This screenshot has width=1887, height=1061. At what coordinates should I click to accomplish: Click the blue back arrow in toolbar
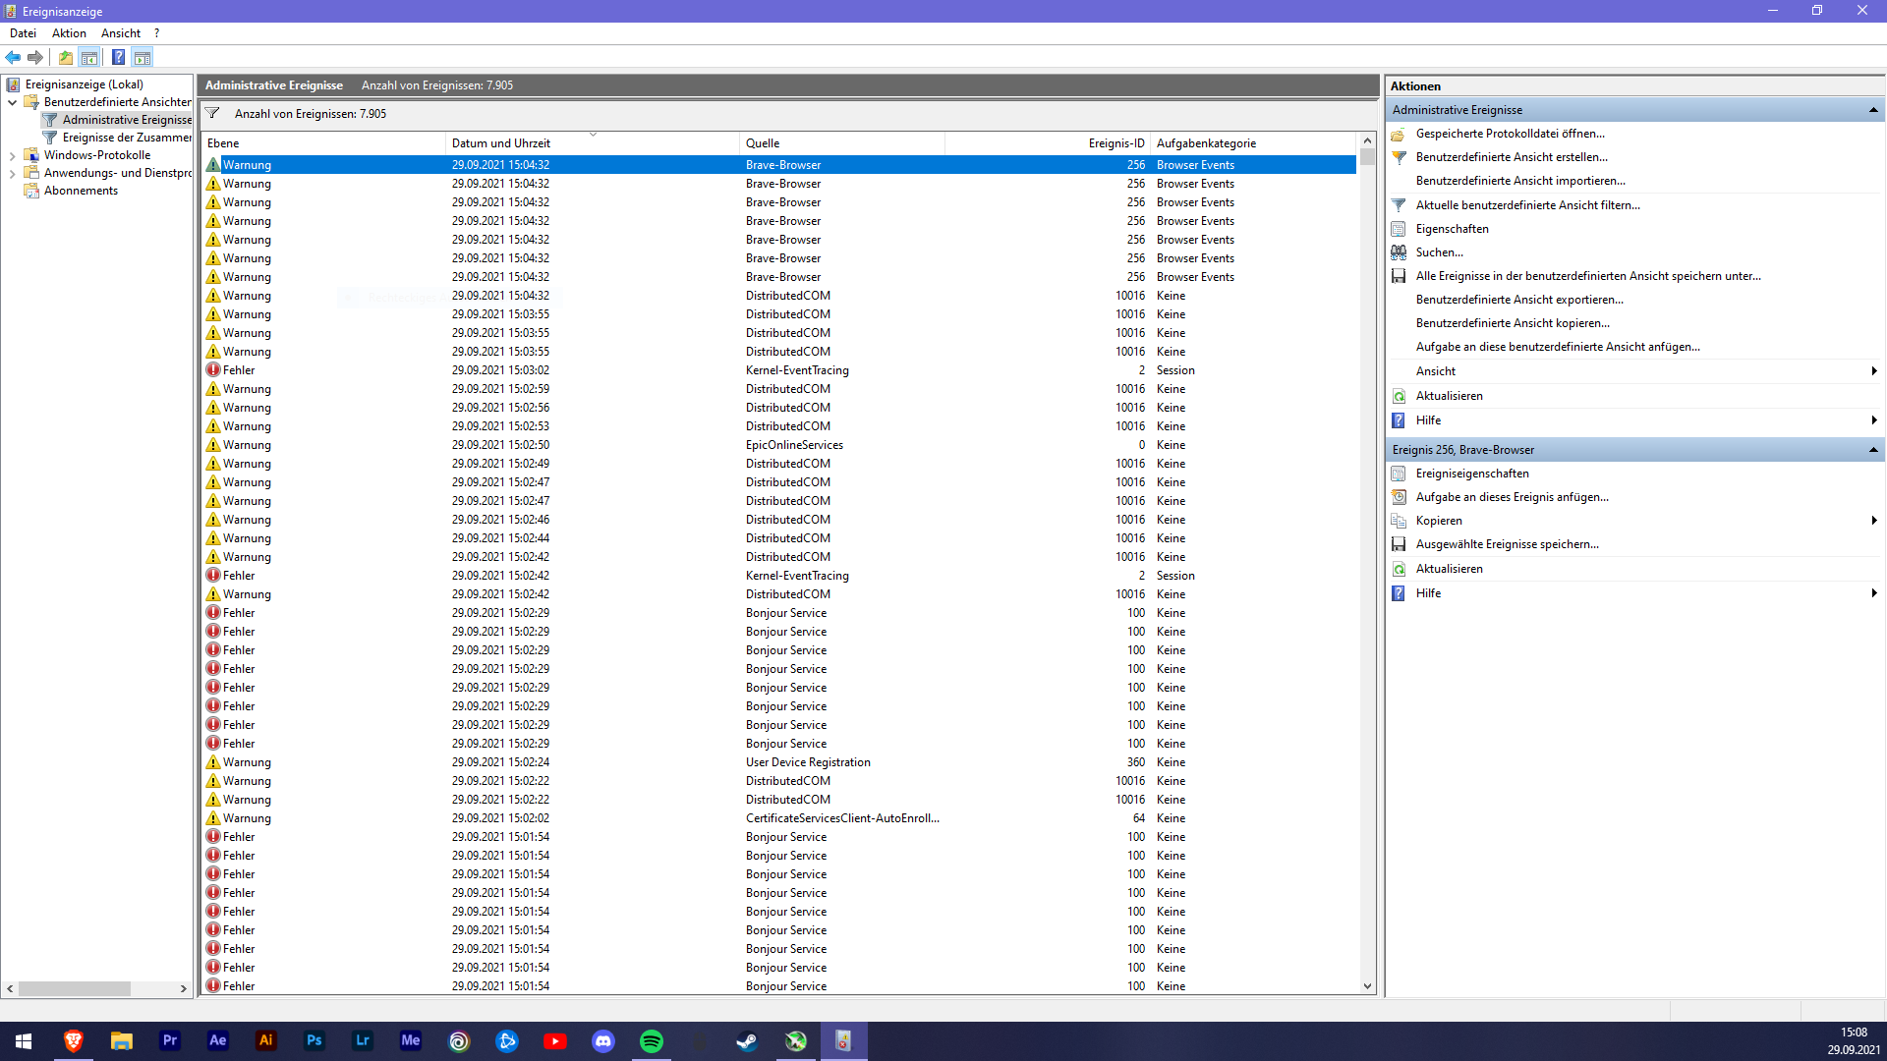[13, 57]
